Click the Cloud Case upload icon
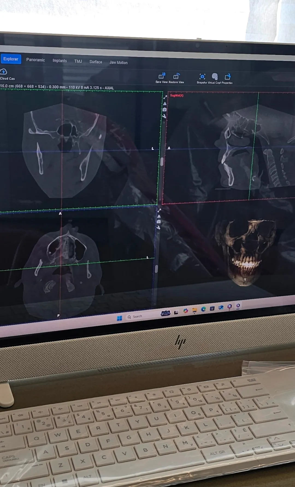The image size is (295, 487). click(4, 72)
